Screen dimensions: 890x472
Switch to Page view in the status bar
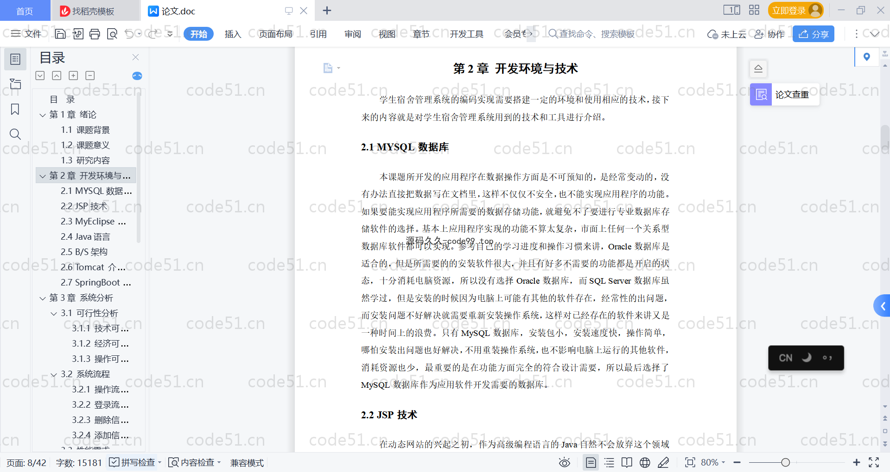point(591,462)
